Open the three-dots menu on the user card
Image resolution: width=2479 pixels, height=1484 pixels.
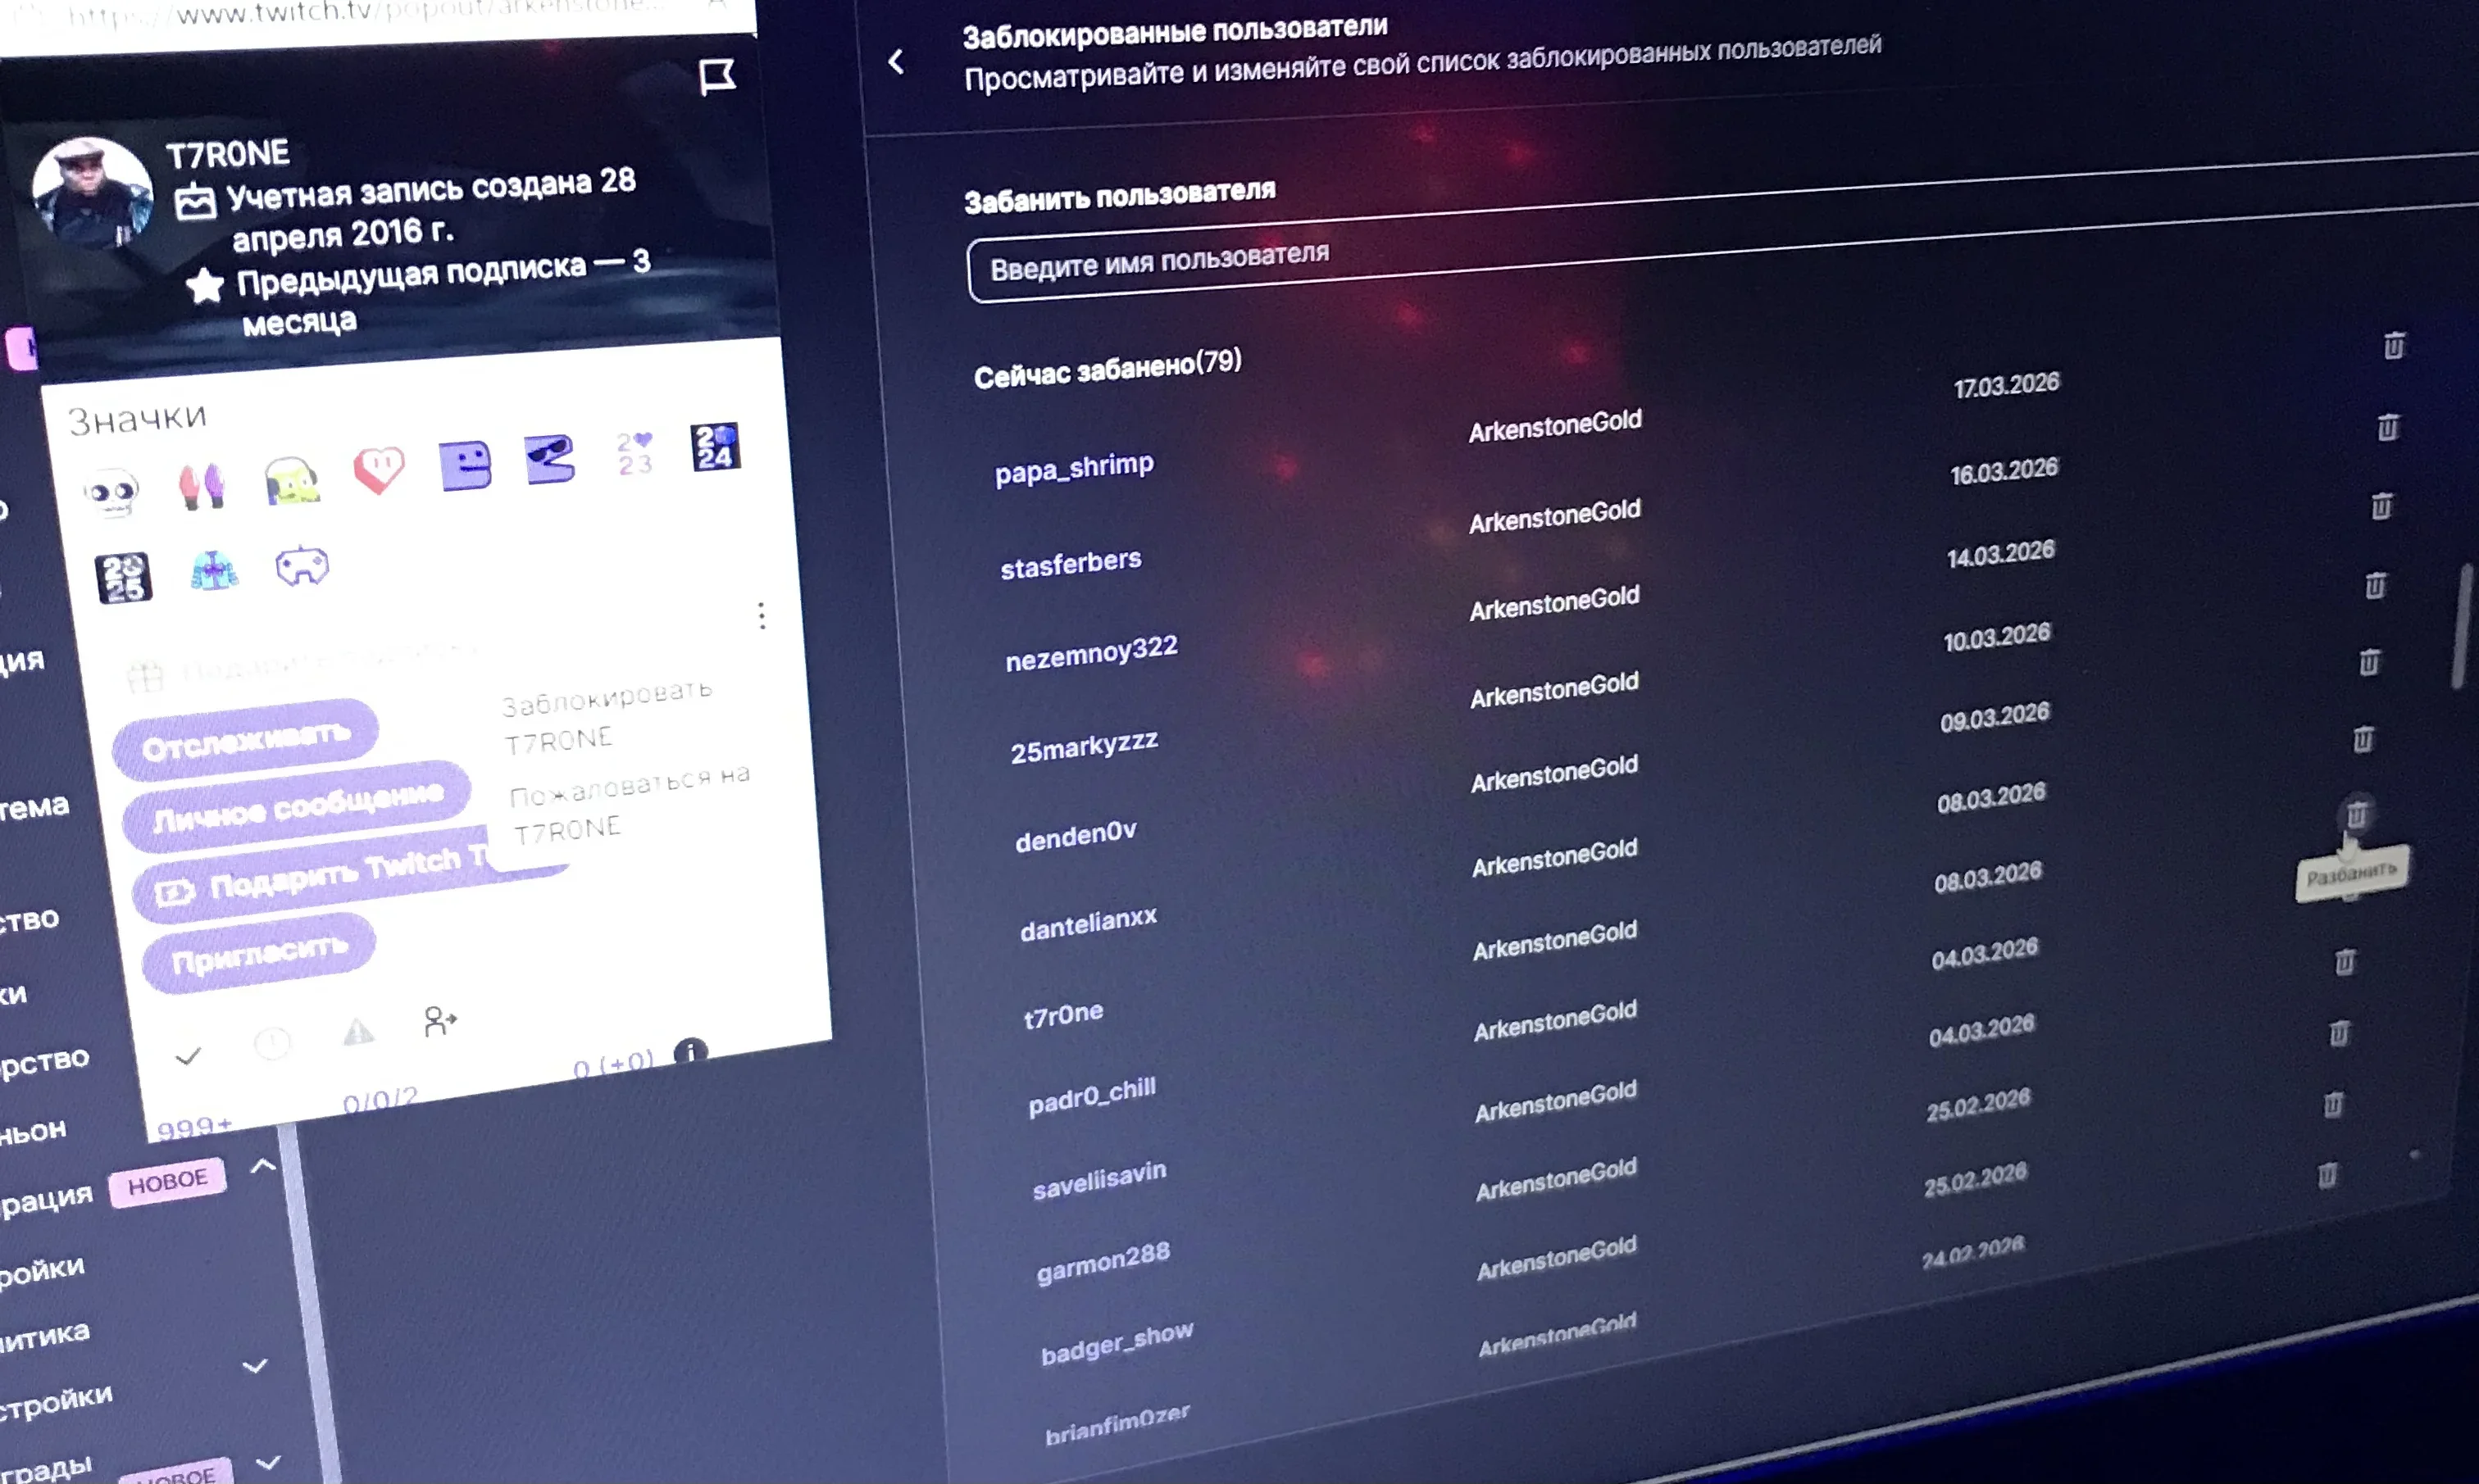point(762,615)
